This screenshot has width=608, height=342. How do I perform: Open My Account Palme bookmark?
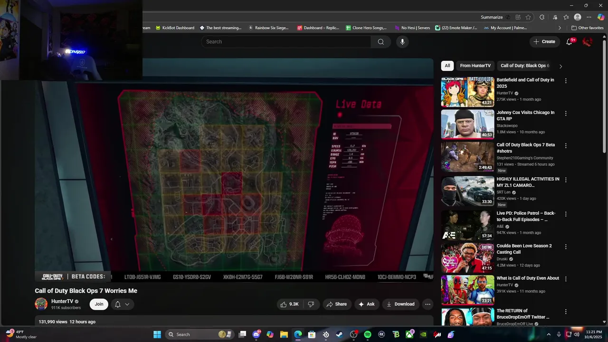pos(505,28)
